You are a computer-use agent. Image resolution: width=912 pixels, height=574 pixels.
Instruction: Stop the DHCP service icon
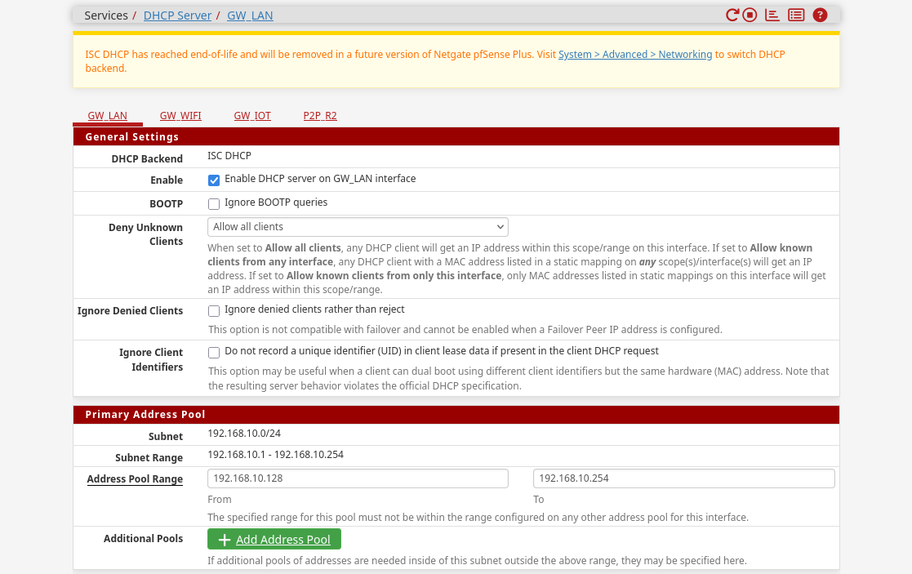point(750,16)
